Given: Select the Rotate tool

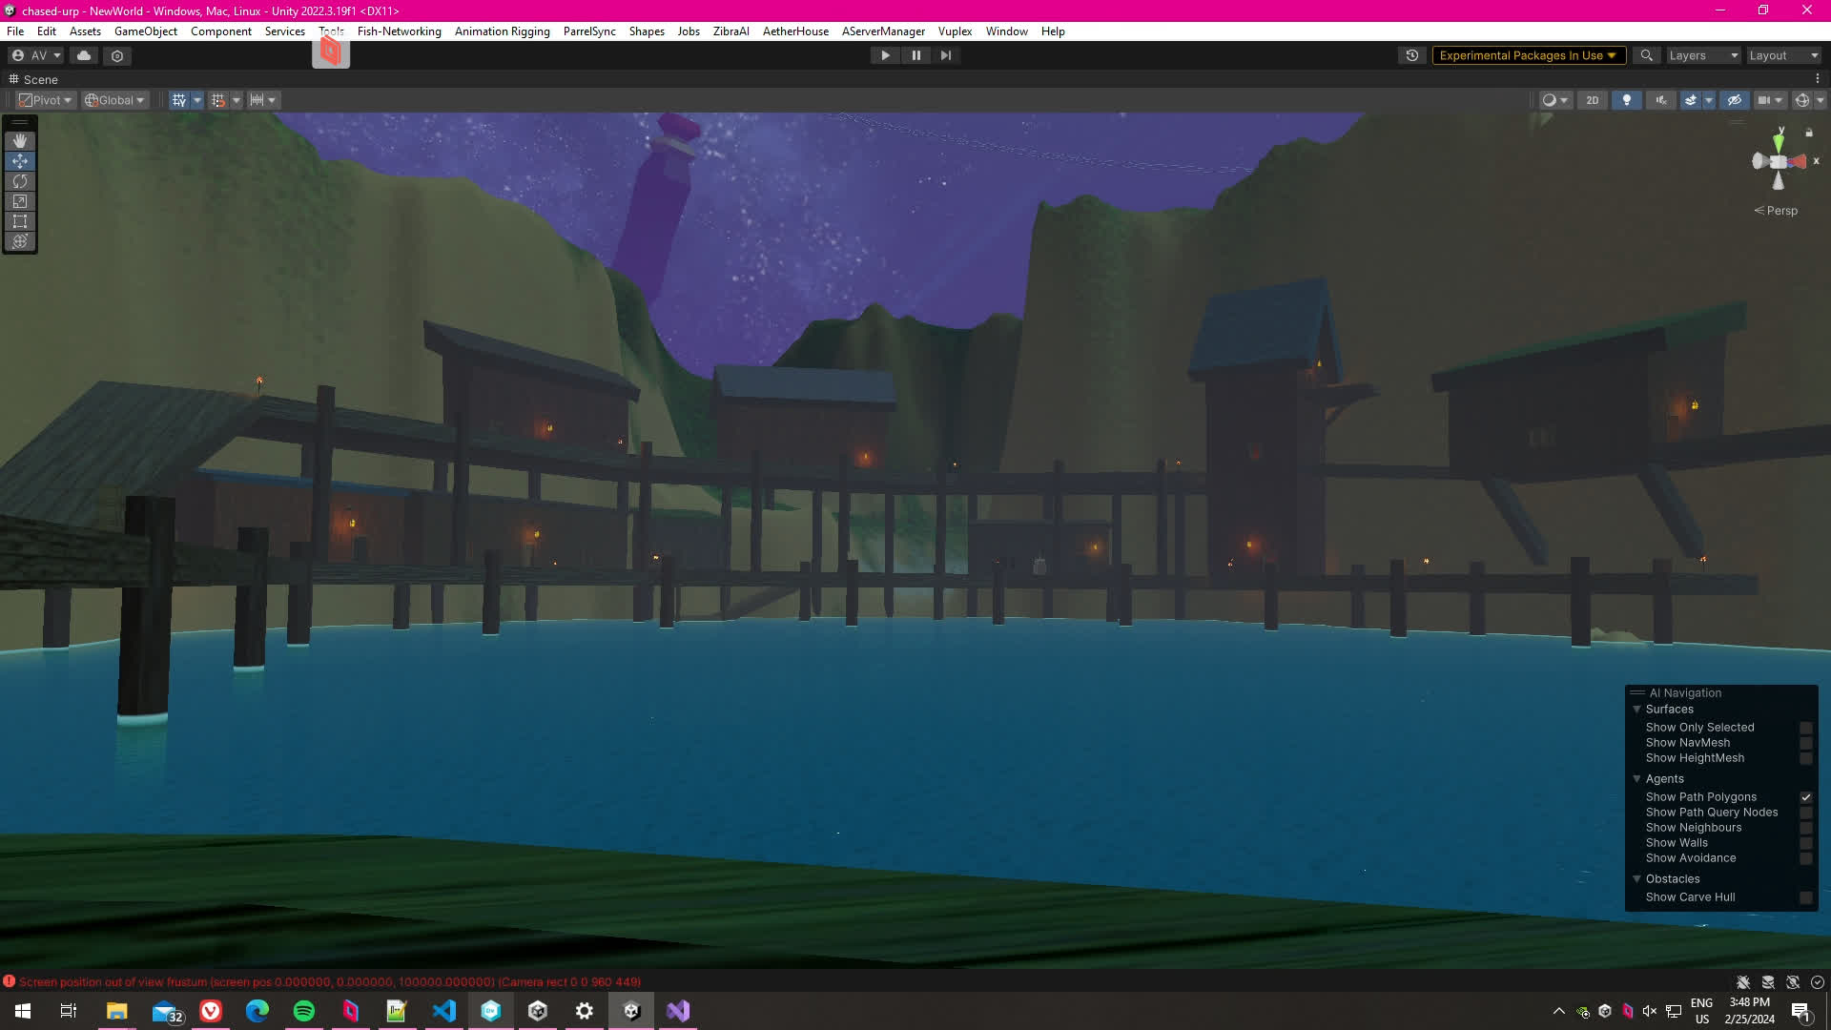Looking at the screenshot, I should pyautogui.click(x=20, y=181).
